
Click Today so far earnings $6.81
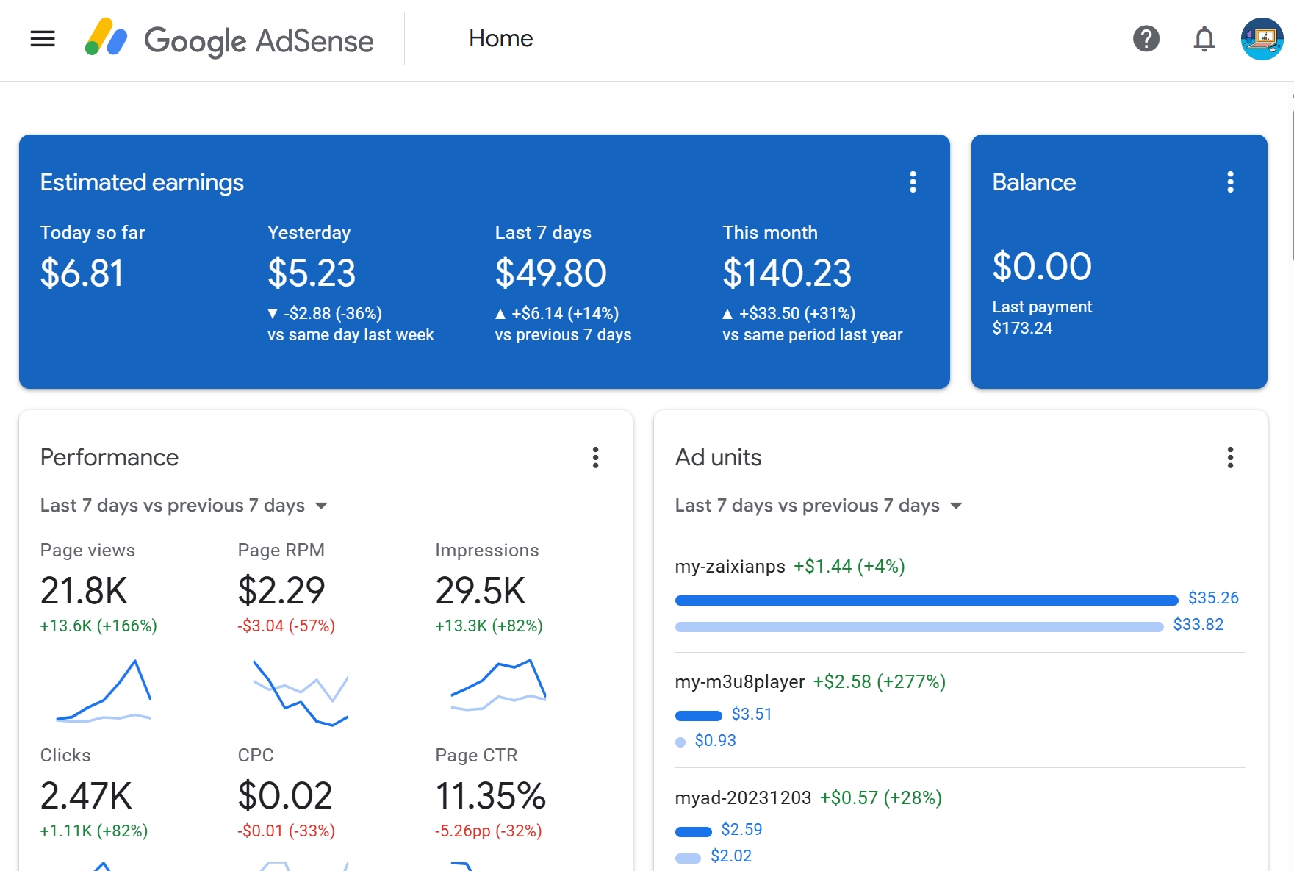tap(82, 273)
